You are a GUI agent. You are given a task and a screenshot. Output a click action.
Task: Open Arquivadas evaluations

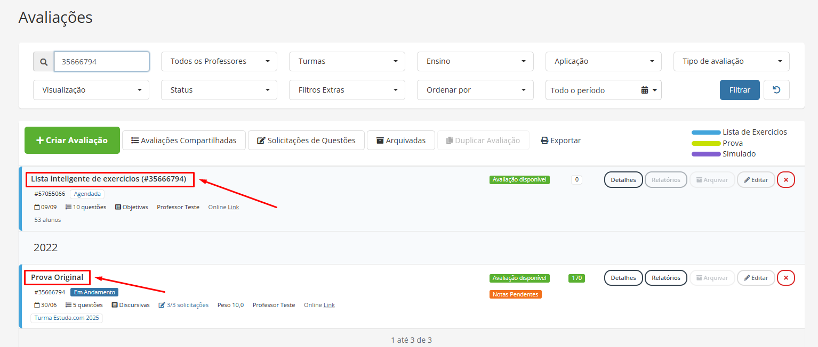point(400,141)
